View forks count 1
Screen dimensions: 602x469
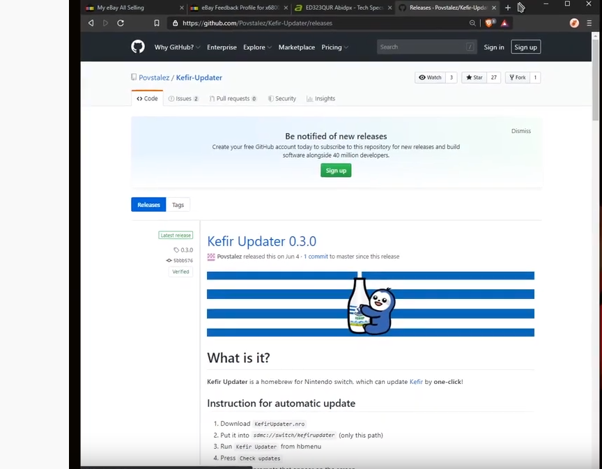535,77
